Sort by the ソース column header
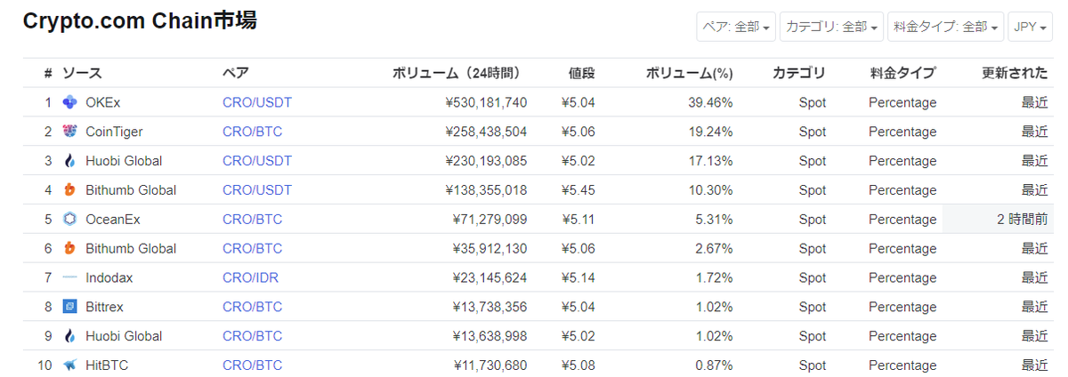The width and height of the screenshot is (1068, 377). pyautogui.click(x=82, y=73)
